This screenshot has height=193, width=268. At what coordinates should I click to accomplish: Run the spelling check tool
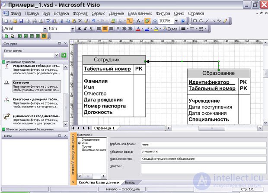[x=48, y=21]
